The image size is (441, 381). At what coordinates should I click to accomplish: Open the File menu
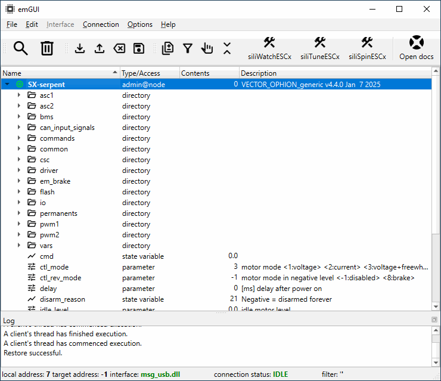(x=12, y=24)
